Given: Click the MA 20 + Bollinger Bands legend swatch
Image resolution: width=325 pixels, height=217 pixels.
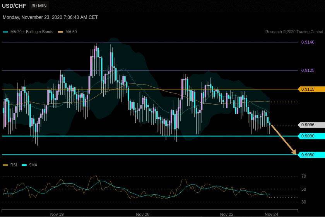Looking at the screenshot, I should [5, 32].
